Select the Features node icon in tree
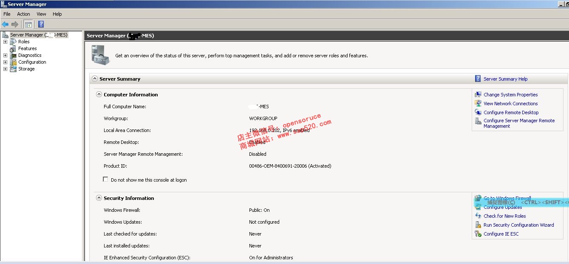 (x=13, y=48)
